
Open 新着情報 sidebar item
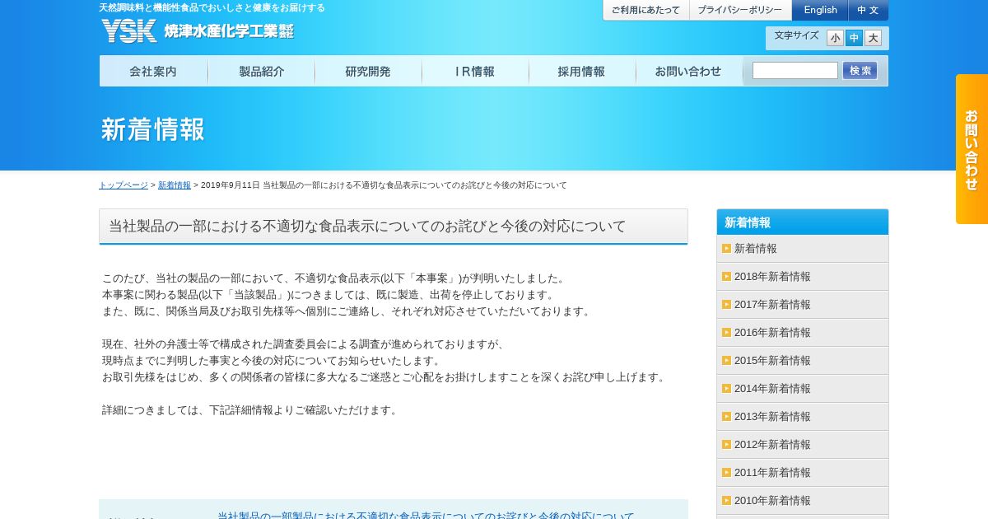(803, 249)
